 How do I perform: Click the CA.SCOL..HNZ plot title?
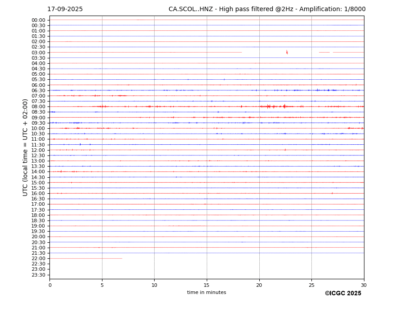coord(267,9)
